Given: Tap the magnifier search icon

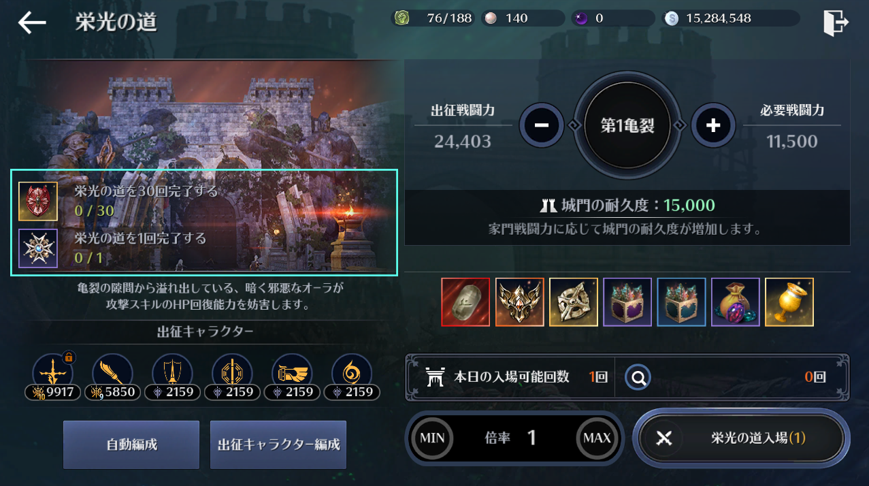Looking at the screenshot, I should pos(638,376).
